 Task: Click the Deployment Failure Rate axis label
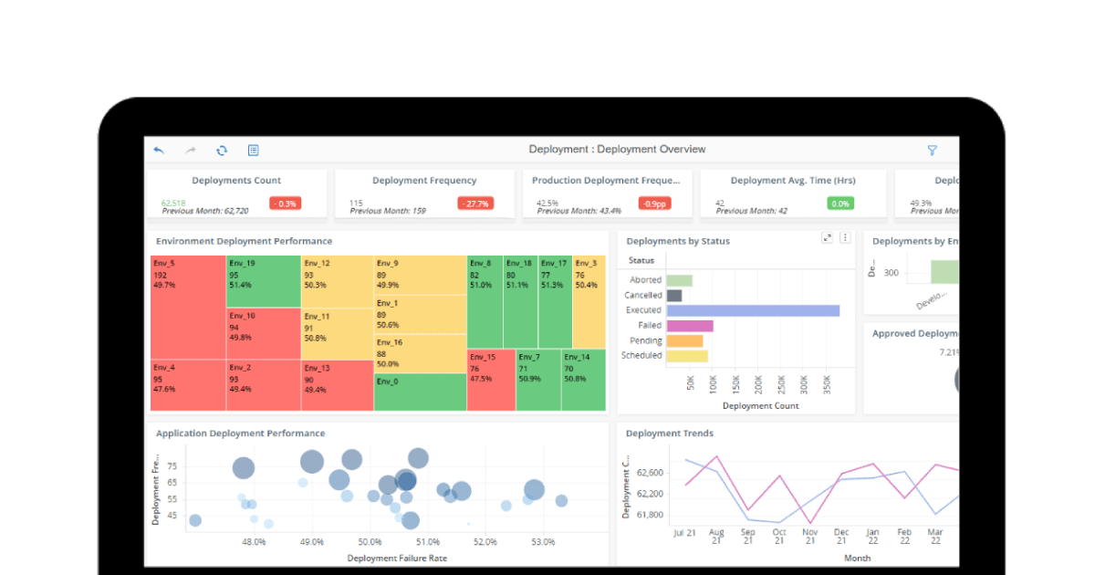[397, 558]
